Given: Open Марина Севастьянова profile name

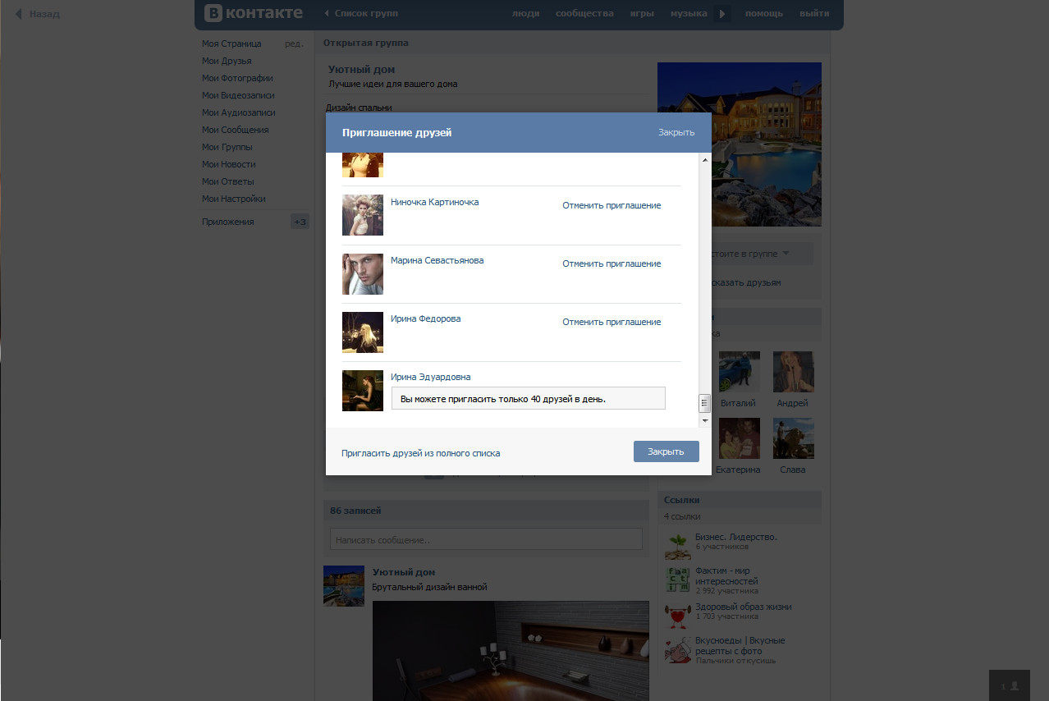Looking at the screenshot, I should tap(437, 260).
